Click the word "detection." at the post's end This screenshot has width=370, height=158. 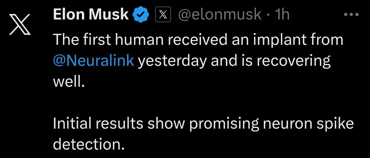pos(87,144)
